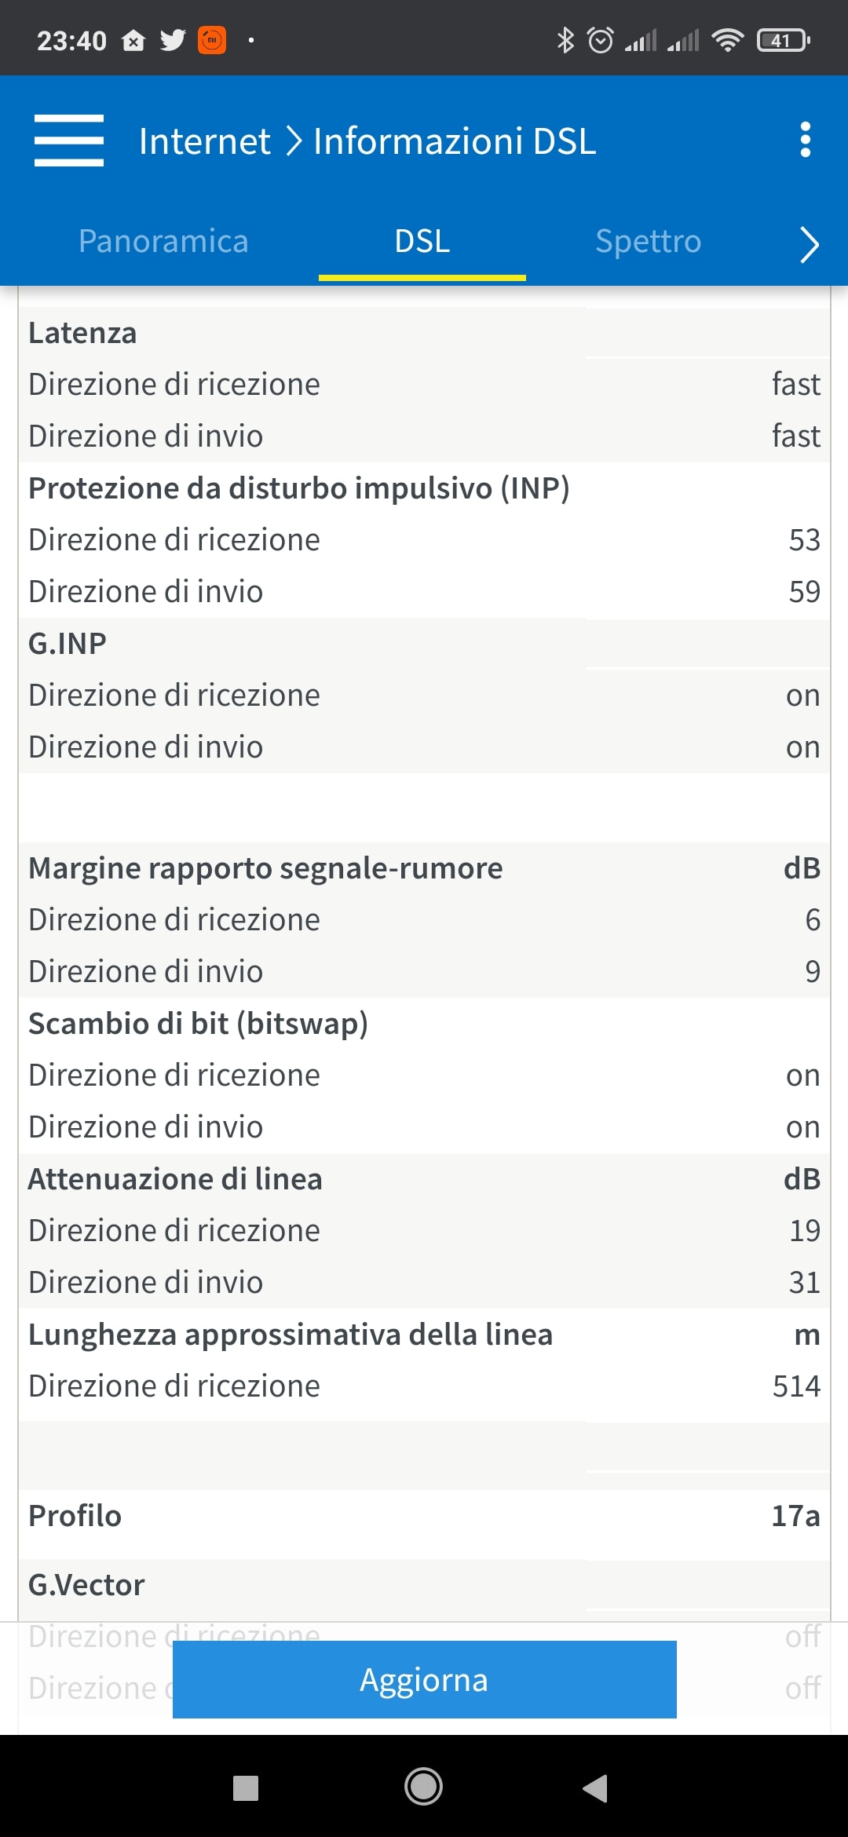Tap the right chevron for more tabs
848x1837 pixels.
[x=809, y=244]
